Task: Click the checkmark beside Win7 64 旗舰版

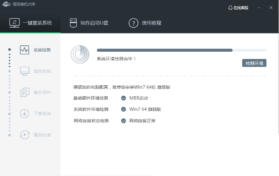Action: (x=124, y=109)
